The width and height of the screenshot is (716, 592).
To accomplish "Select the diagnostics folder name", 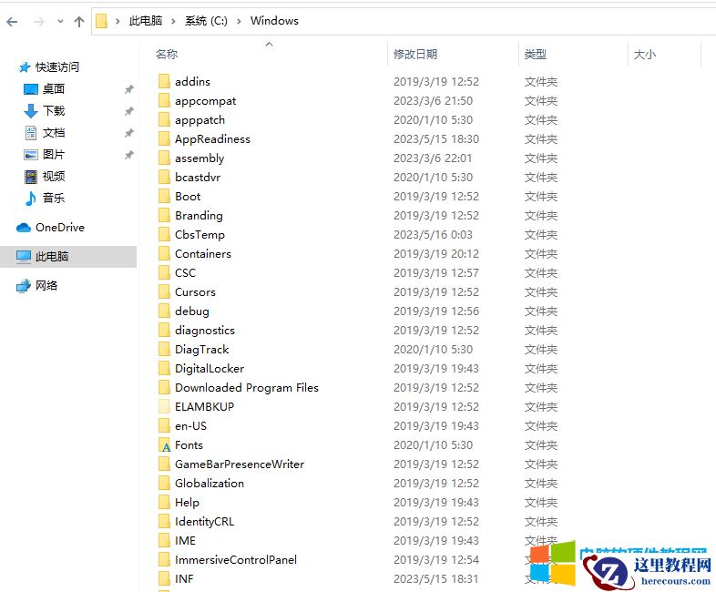I will (205, 331).
